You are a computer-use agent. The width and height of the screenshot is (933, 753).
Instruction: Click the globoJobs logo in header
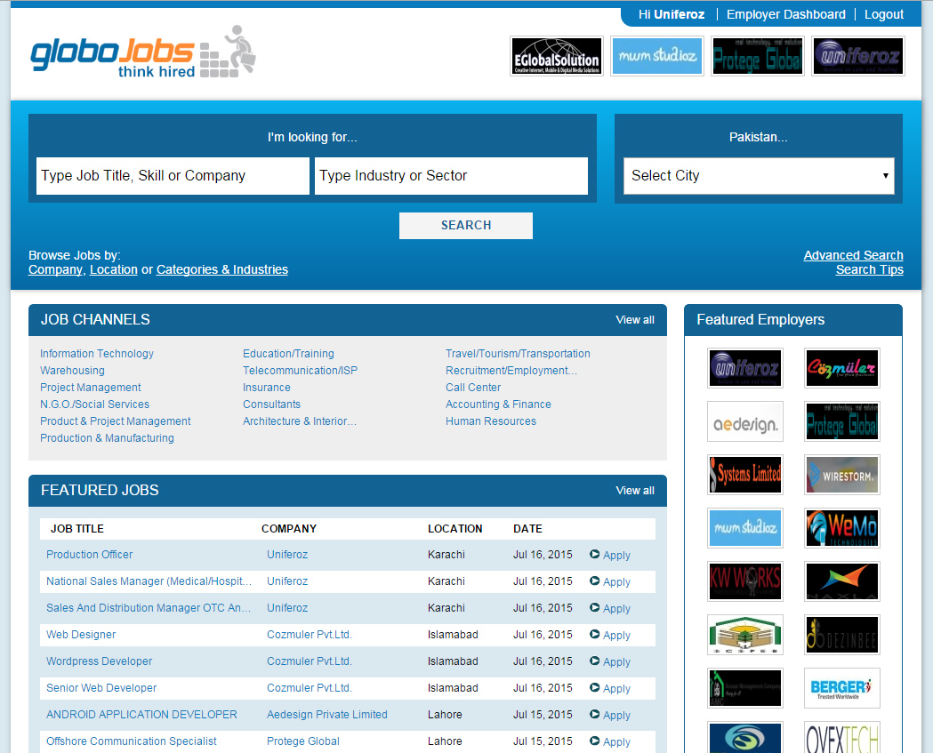coord(142,53)
